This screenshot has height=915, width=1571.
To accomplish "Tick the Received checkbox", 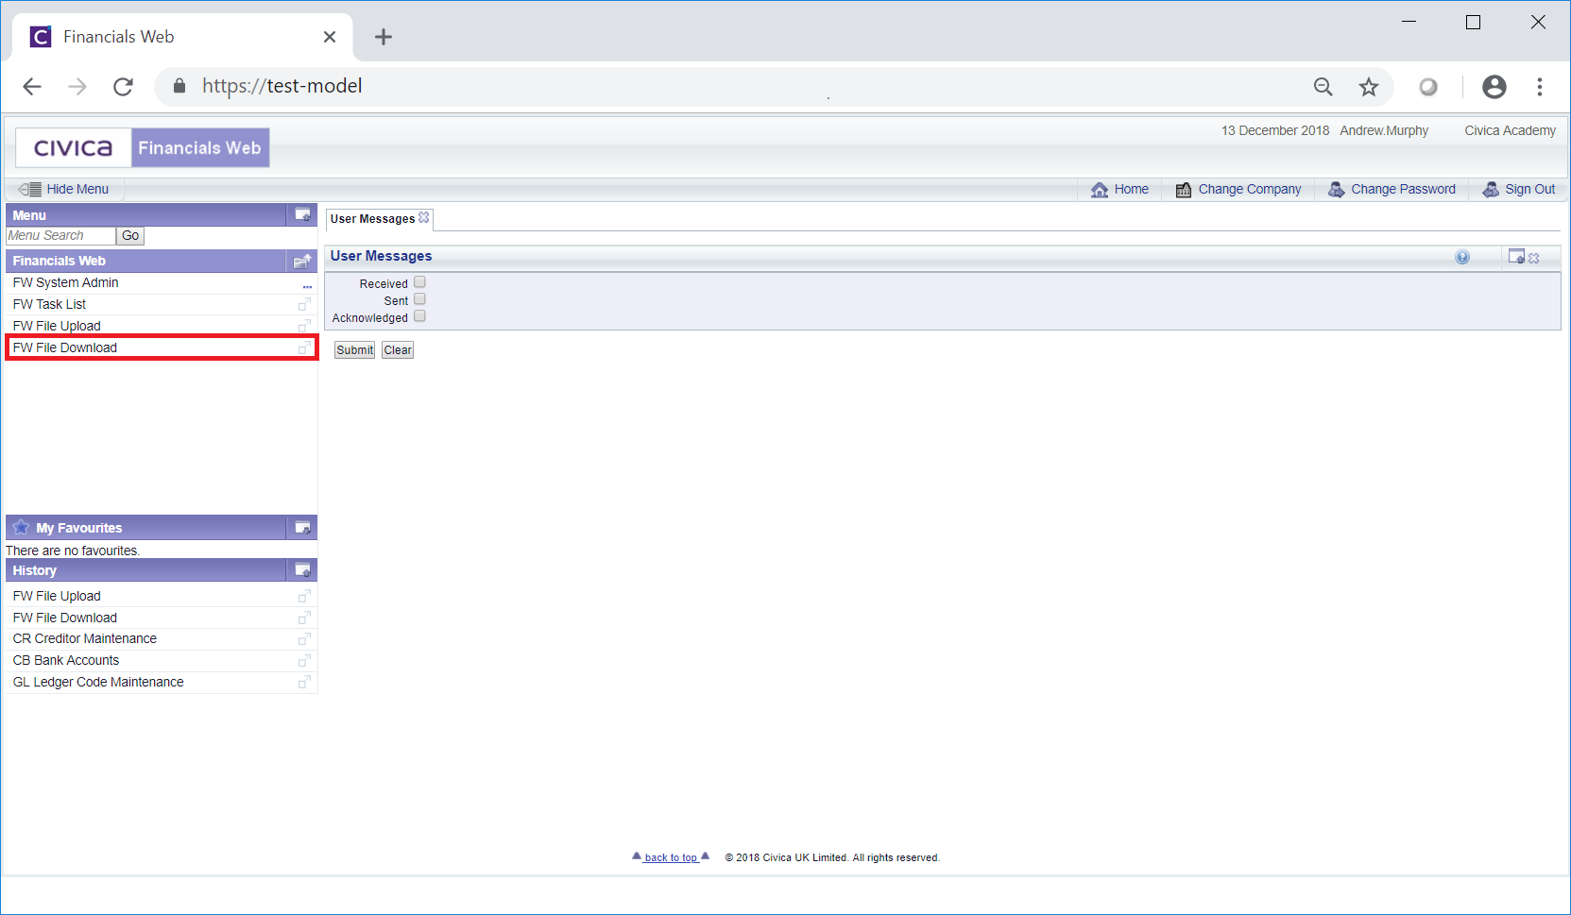I will point(419,282).
